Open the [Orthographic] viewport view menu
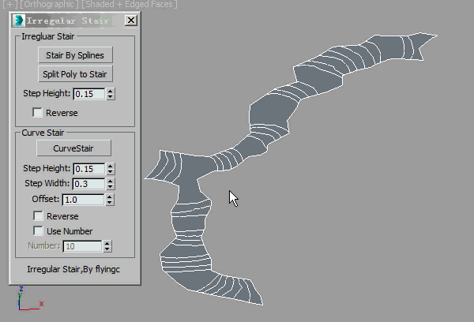 click(48, 4)
